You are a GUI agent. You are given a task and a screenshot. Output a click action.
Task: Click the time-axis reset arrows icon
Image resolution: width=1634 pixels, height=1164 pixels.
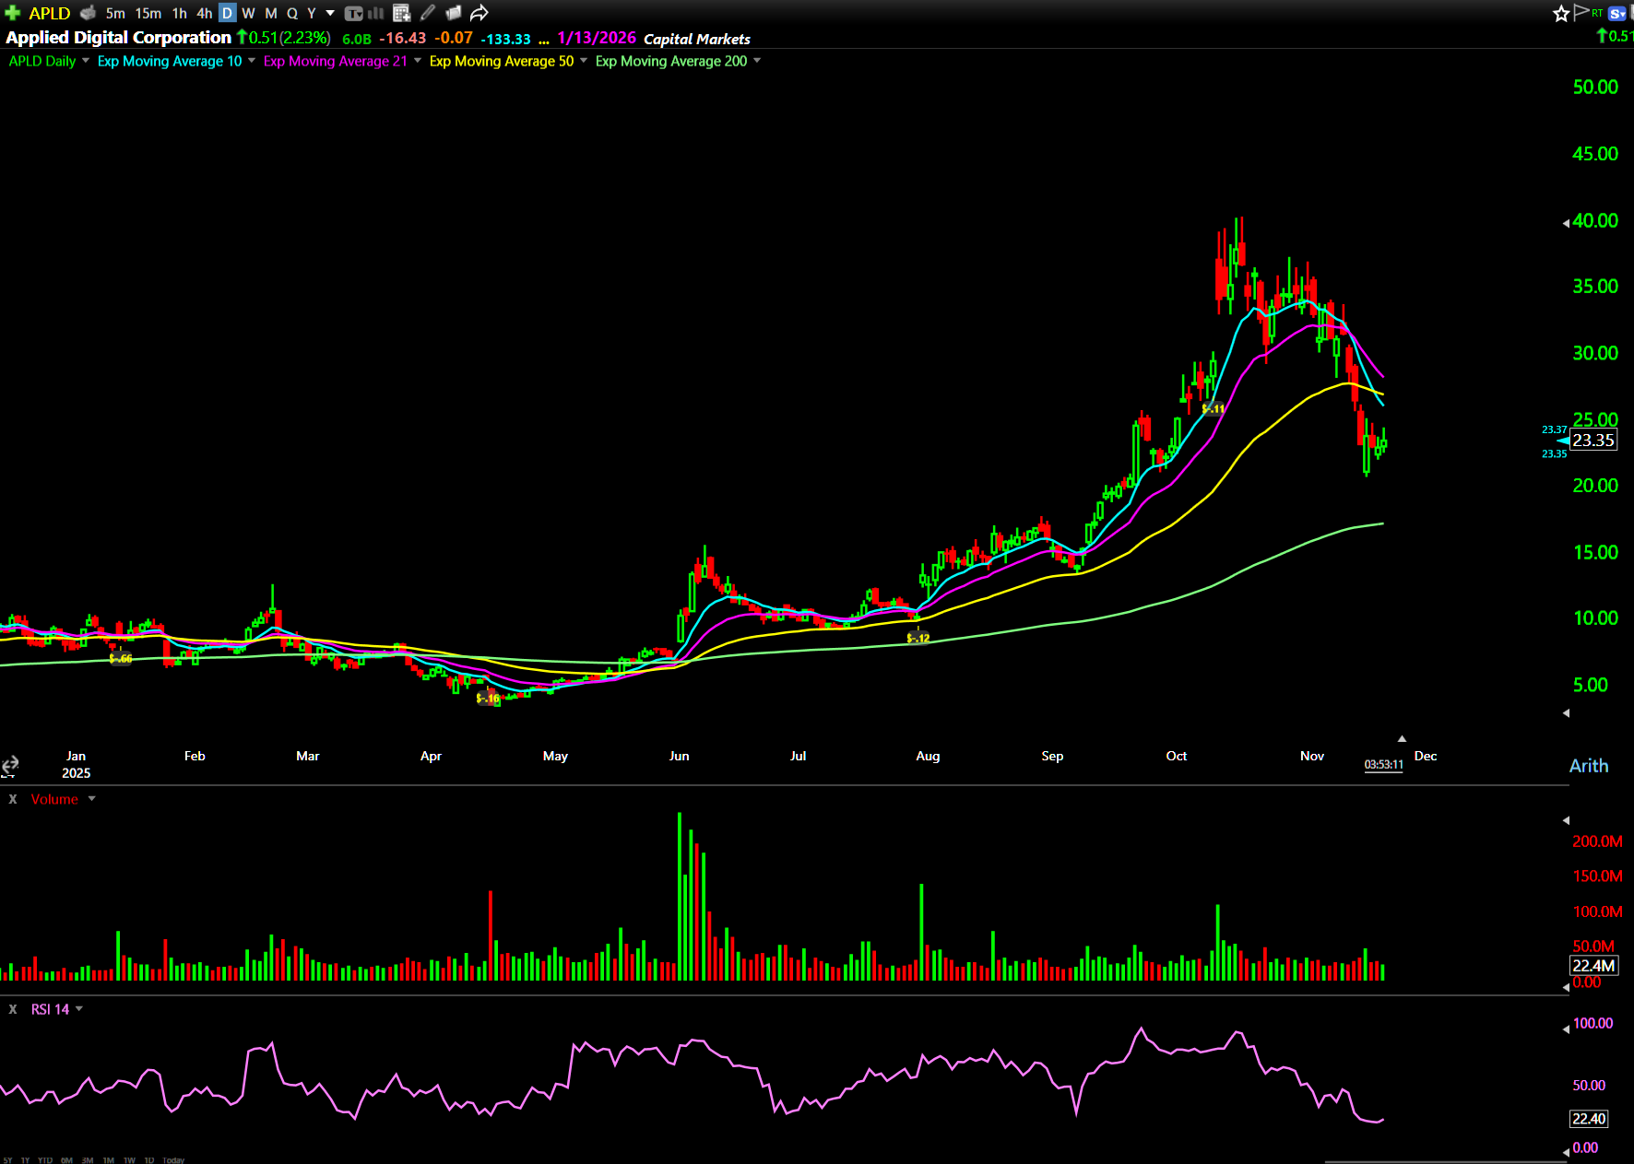tap(10, 765)
